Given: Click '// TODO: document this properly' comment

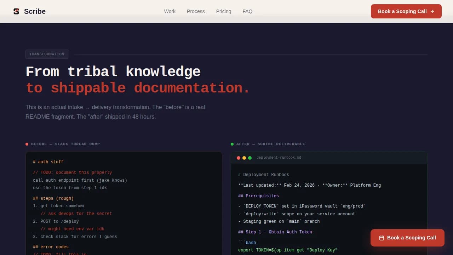Looking at the screenshot, I should [72, 172].
